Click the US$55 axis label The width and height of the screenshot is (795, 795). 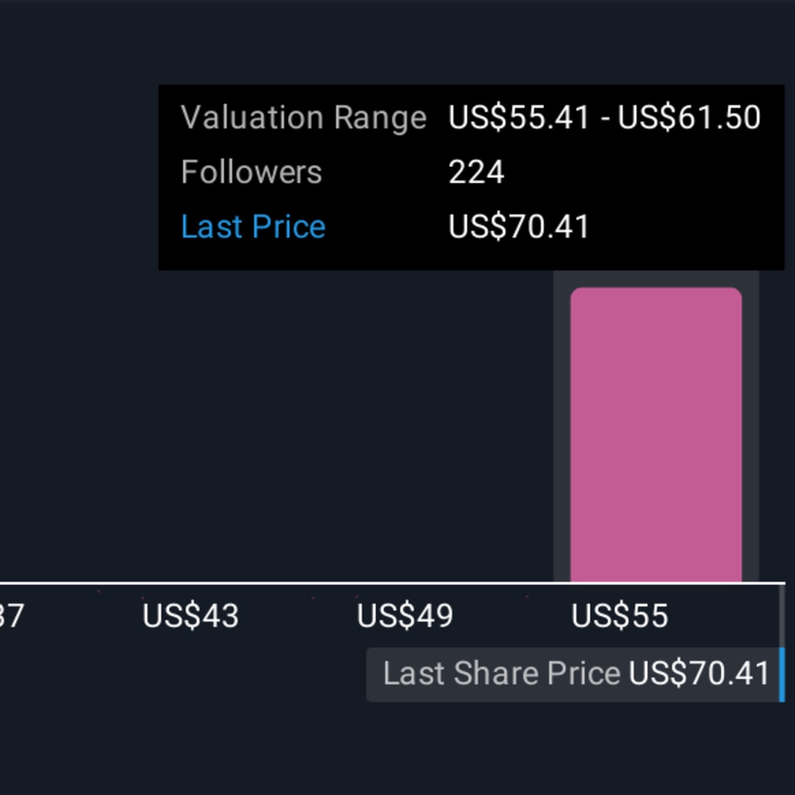pyautogui.click(x=620, y=616)
